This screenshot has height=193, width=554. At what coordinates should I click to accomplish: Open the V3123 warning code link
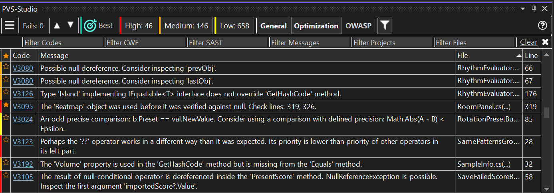(x=23, y=141)
